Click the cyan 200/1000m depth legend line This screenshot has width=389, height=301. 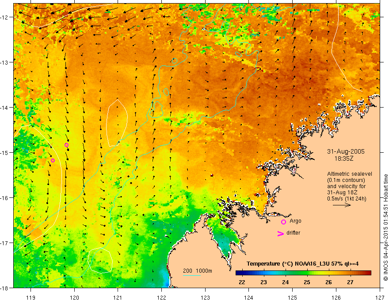(192, 275)
